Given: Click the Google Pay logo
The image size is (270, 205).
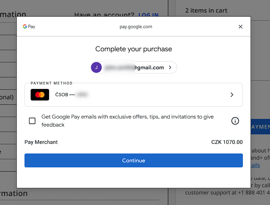Looking at the screenshot, I should tap(29, 27).
